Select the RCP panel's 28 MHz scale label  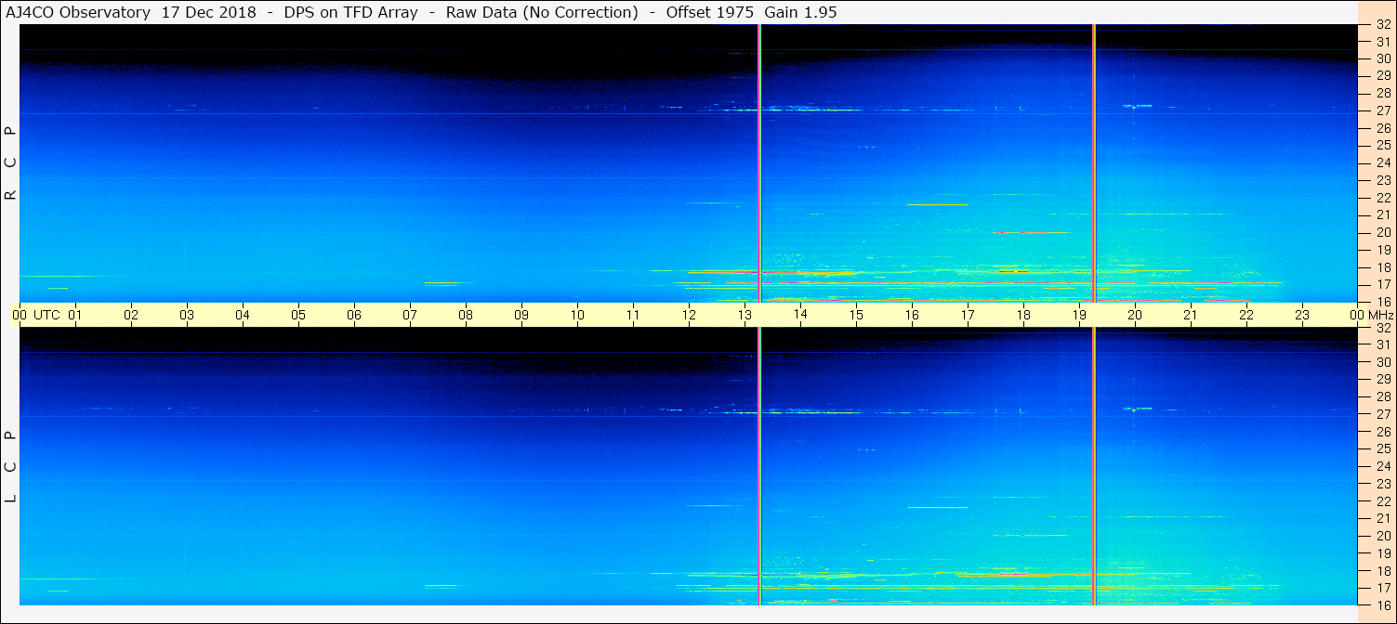pos(1383,93)
